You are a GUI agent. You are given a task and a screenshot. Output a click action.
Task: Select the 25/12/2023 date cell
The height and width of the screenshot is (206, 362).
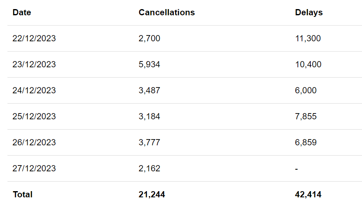[34, 116]
